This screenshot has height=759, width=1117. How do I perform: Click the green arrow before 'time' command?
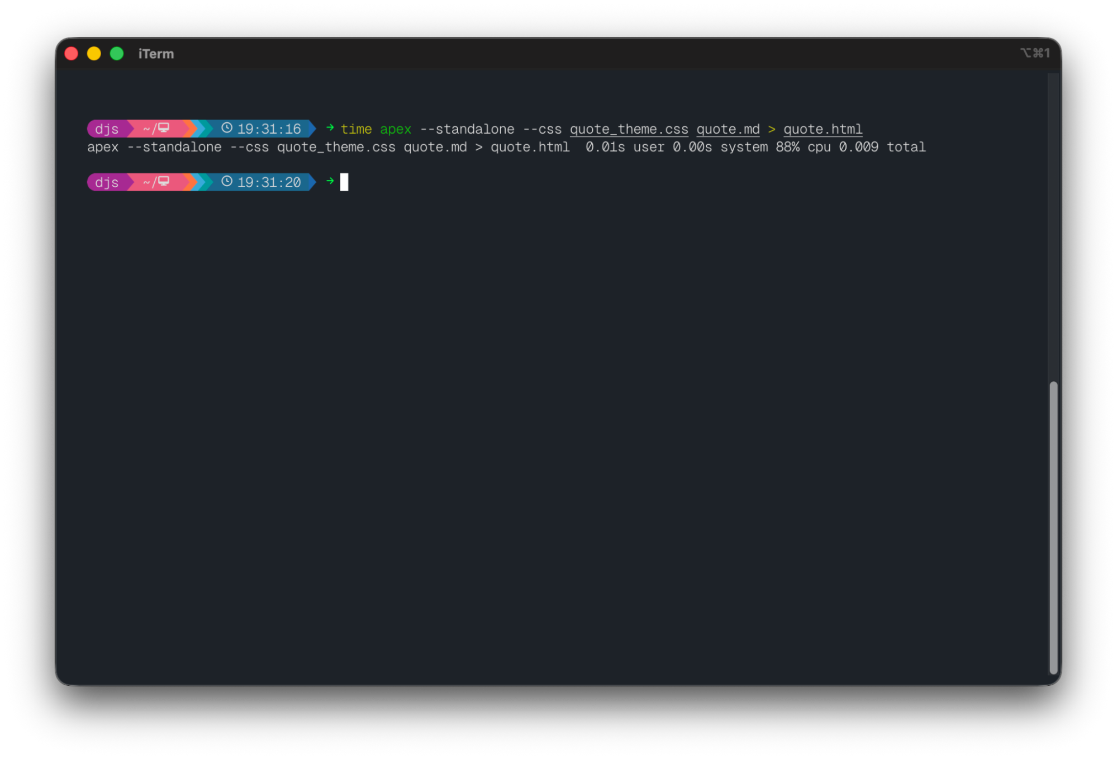coord(330,128)
